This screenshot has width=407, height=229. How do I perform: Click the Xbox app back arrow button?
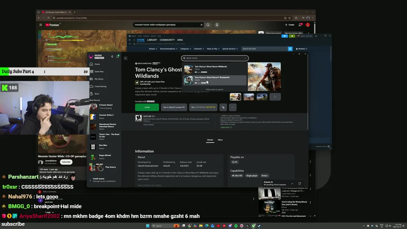(125, 58)
